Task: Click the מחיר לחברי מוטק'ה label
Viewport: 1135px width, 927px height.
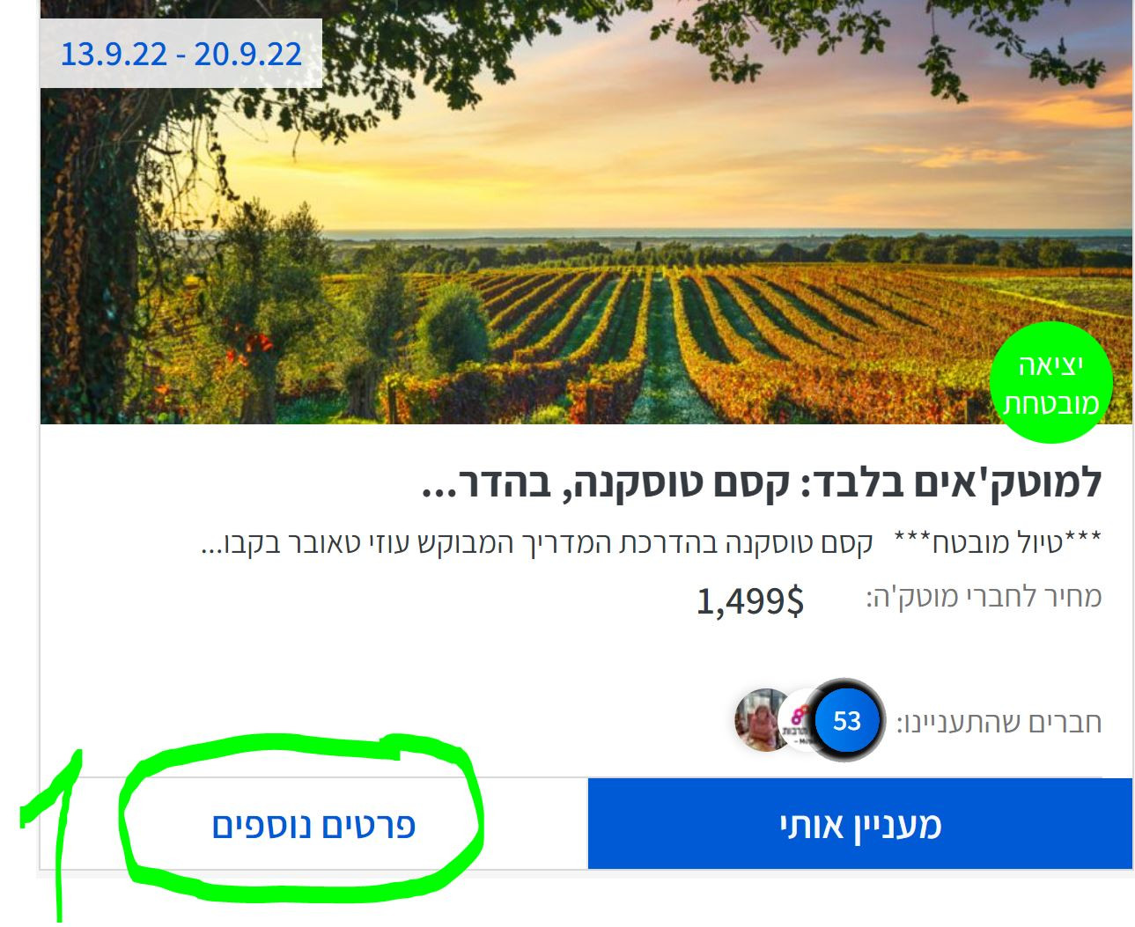Action: click(984, 597)
